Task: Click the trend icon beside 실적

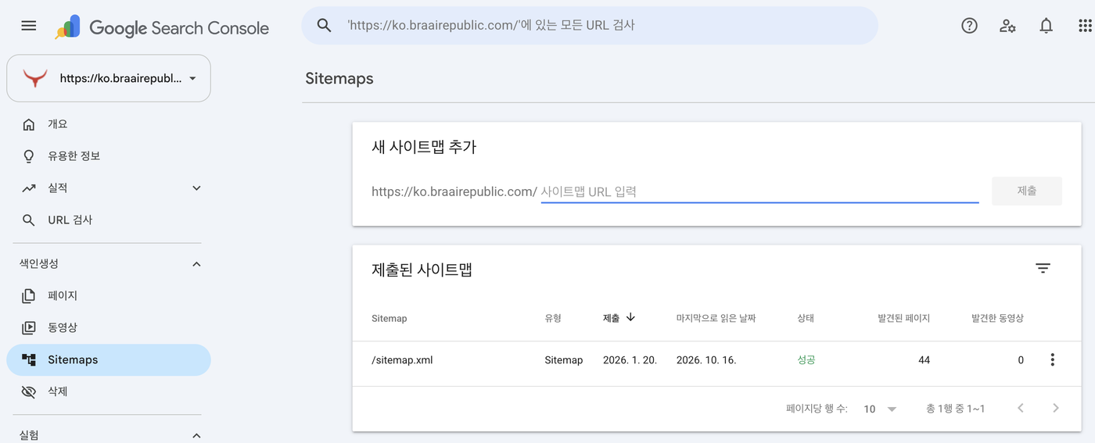Action: click(x=29, y=188)
